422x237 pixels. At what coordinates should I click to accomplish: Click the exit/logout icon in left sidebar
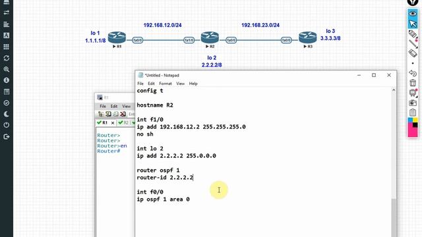click(7, 137)
